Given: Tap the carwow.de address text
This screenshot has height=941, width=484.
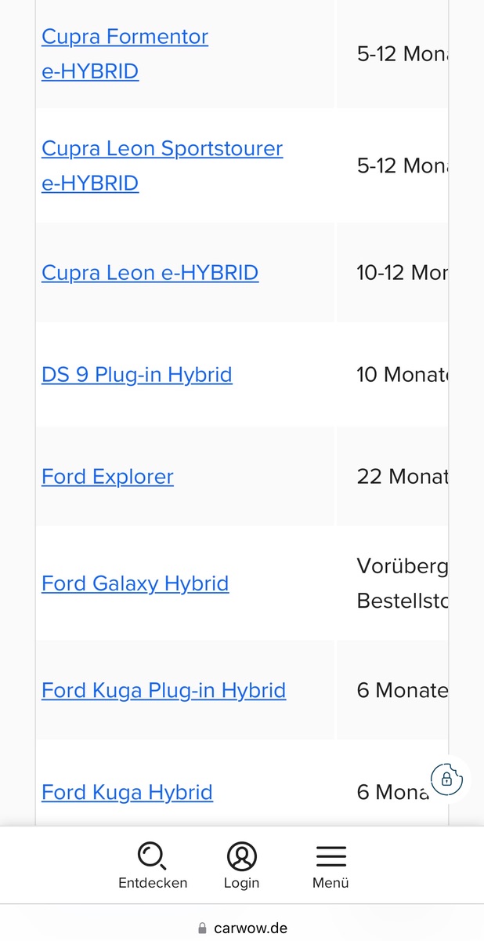Looking at the screenshot, I should tap(250, 928).
